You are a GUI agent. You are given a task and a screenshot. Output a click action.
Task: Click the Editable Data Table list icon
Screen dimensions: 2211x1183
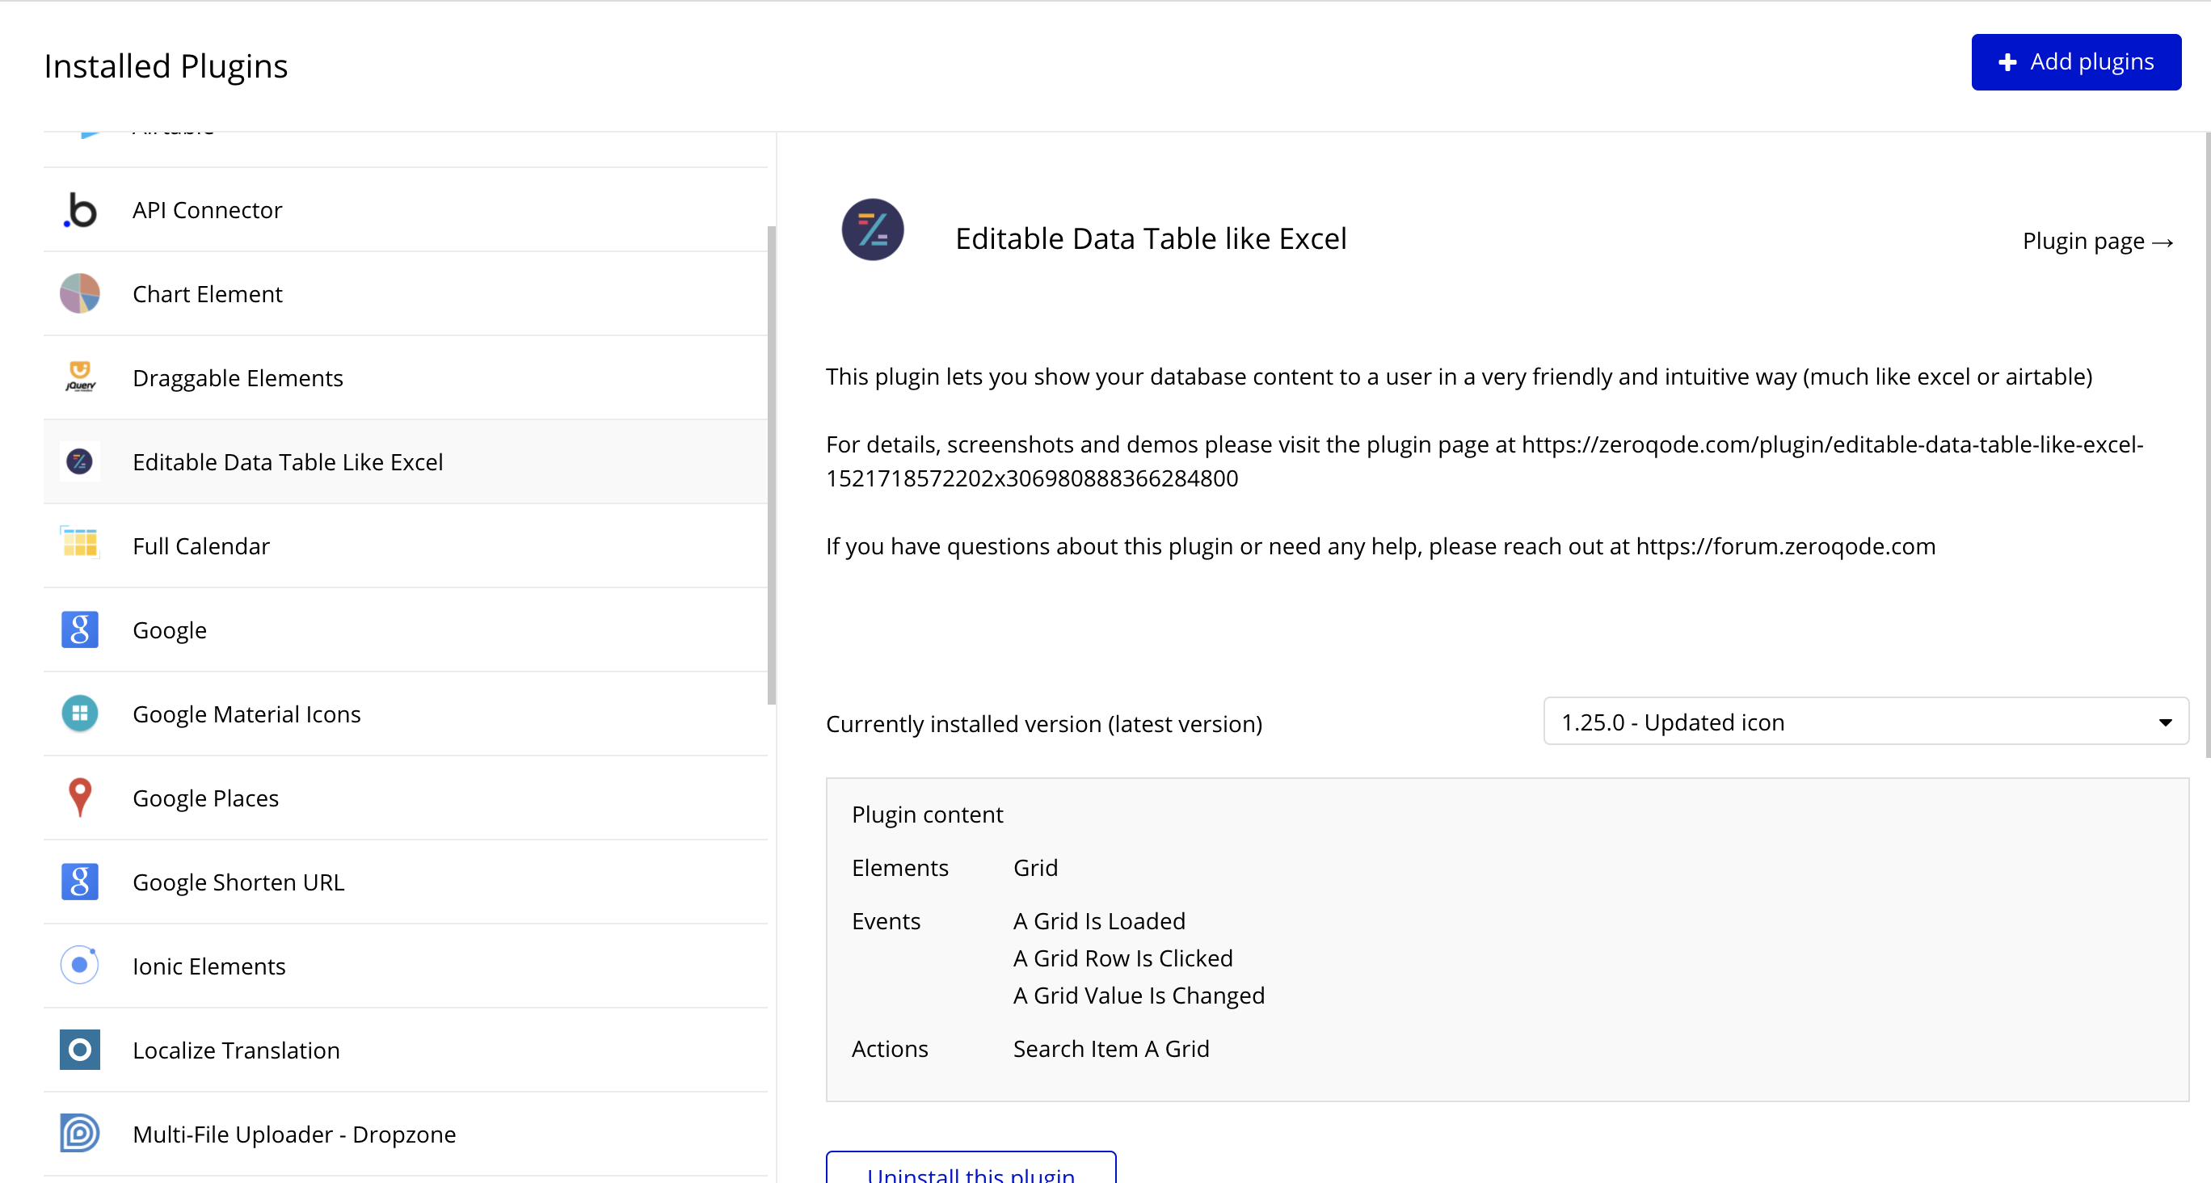click(80, 462)
